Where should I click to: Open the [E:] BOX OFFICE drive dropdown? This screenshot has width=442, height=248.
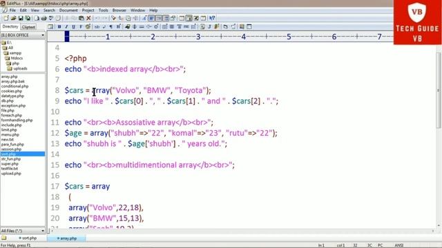click(43, 35)
